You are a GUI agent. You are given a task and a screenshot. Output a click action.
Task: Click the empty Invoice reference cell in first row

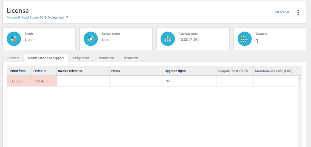tap(83, 81)
